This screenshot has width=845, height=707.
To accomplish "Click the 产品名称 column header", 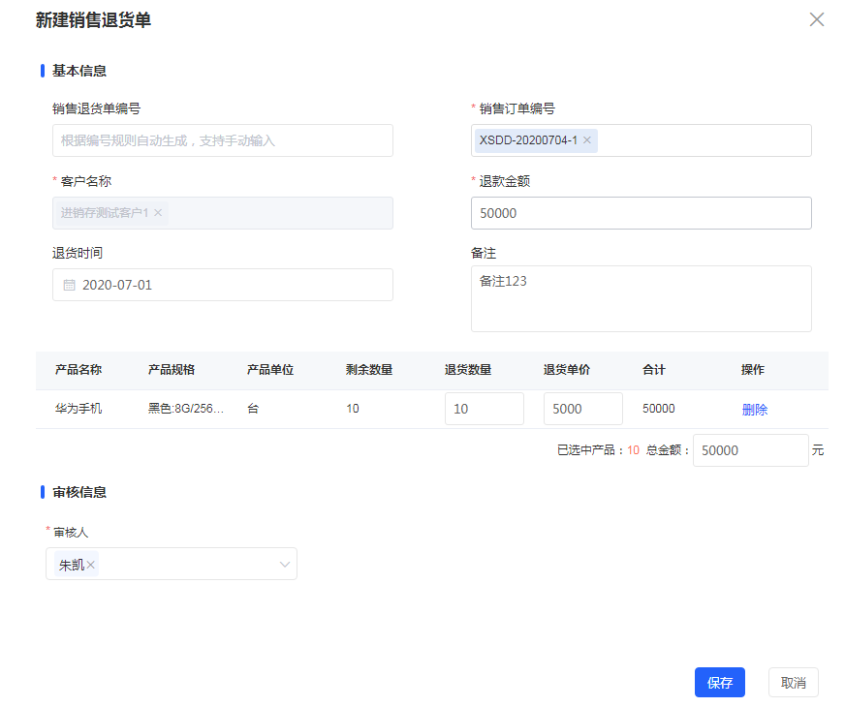I will [x=78, y=369].
